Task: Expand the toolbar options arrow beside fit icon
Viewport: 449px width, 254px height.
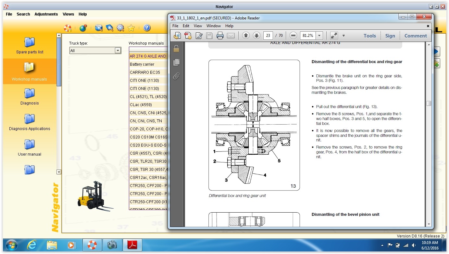Action: tap(343, 36)
